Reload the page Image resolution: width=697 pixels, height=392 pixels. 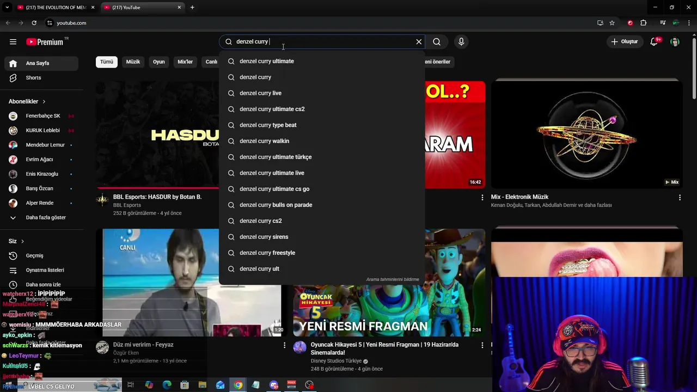[34, 23]
